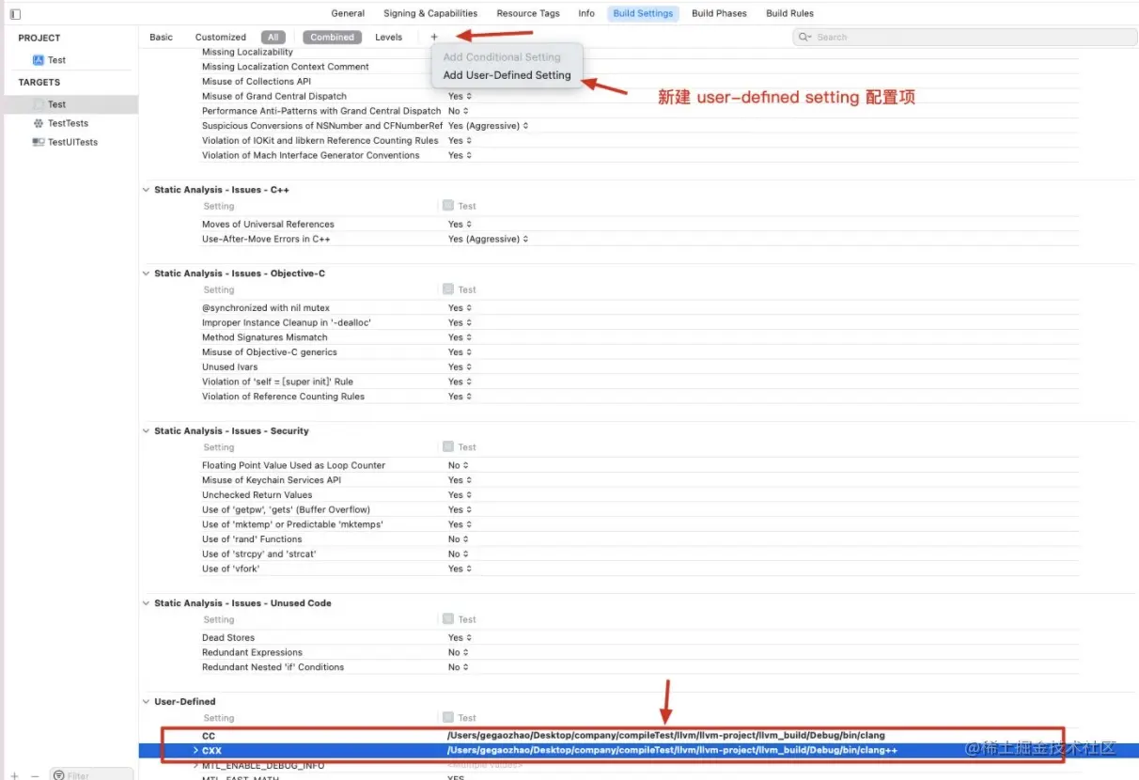Select the TestTests target icon

(x=39, y=123)
